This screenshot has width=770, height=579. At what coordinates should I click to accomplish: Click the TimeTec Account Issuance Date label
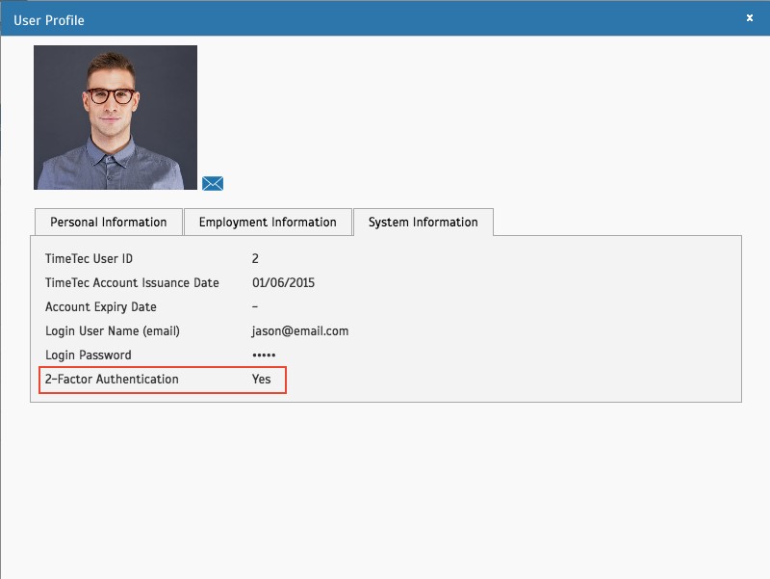point(132,282)
